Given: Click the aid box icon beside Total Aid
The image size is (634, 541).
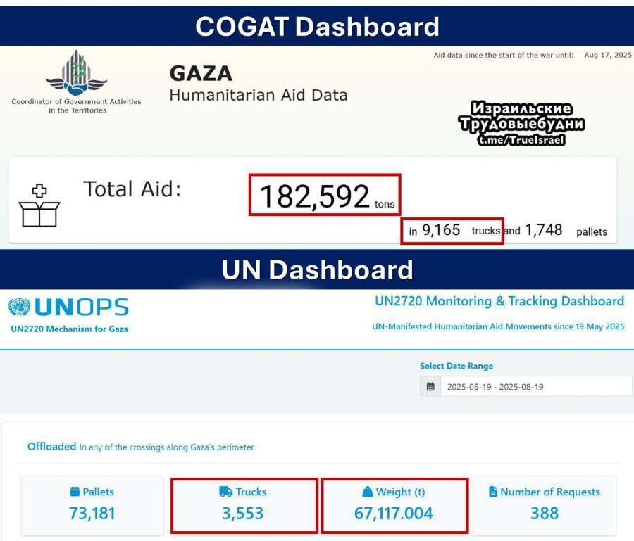Looking at the screenshot, I should tap(39, 205).
